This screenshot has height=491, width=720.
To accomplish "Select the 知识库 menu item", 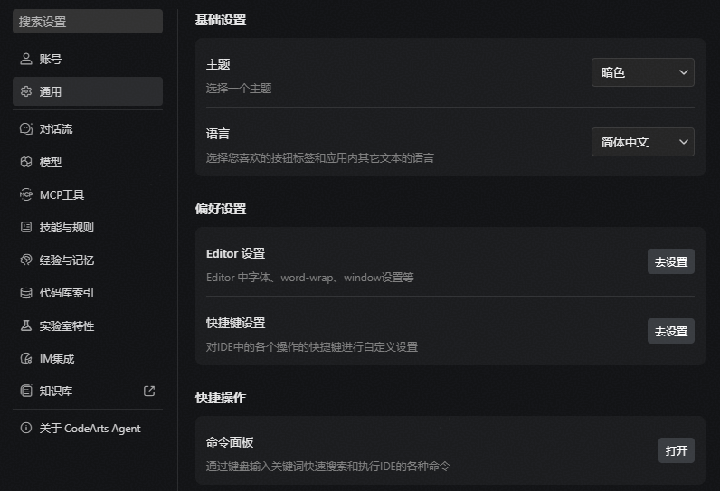I will pyautogui.click(x=88, y=391).
